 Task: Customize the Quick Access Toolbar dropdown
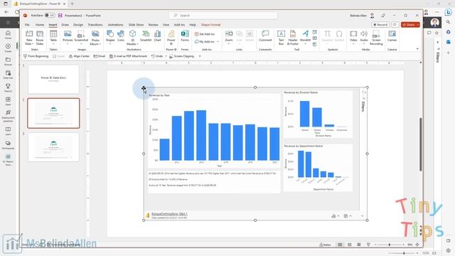(200, 56)
